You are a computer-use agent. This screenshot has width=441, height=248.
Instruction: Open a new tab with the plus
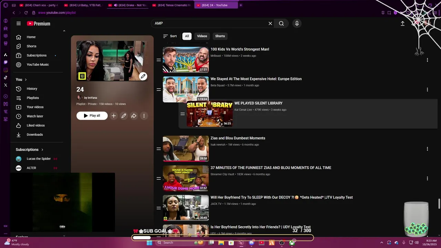(241, 5)
